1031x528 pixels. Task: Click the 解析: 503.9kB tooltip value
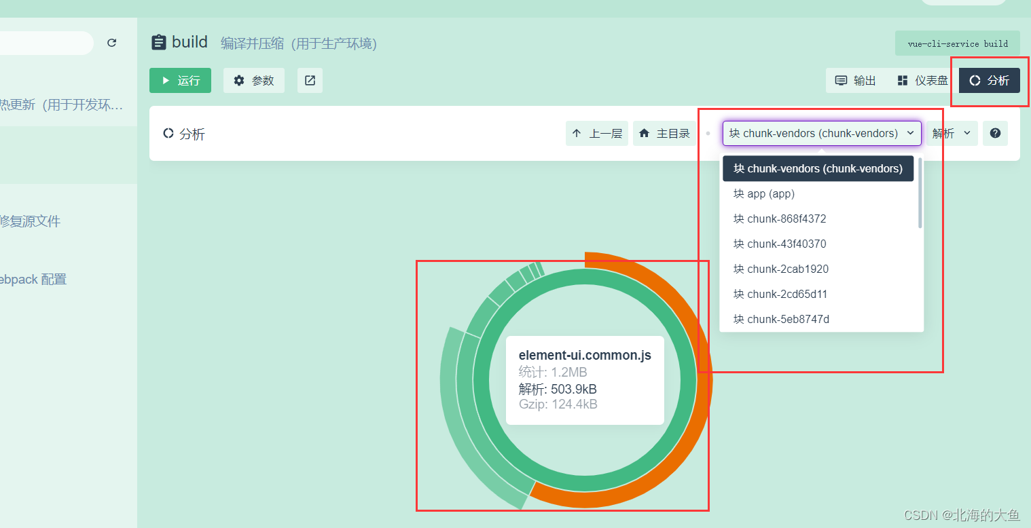(x=558, y=389)
